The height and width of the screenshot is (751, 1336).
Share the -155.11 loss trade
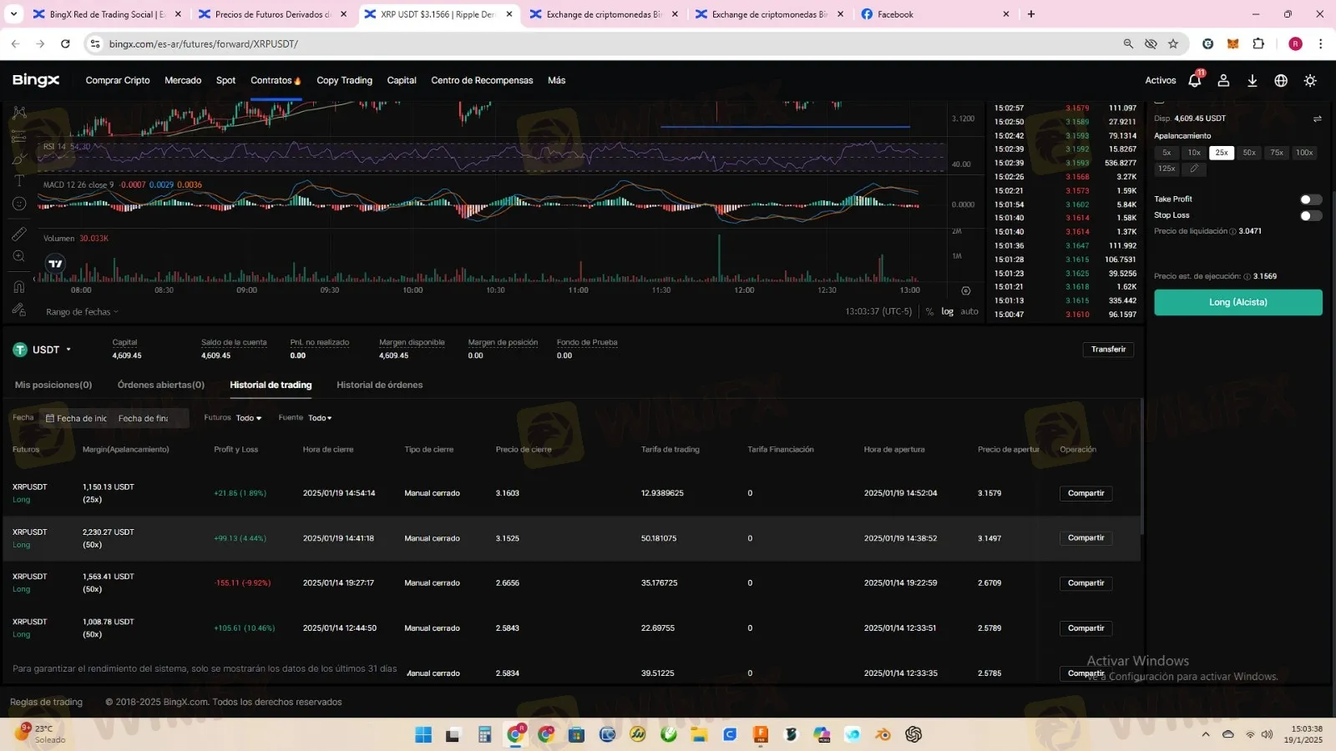[x=1085, y=583]
